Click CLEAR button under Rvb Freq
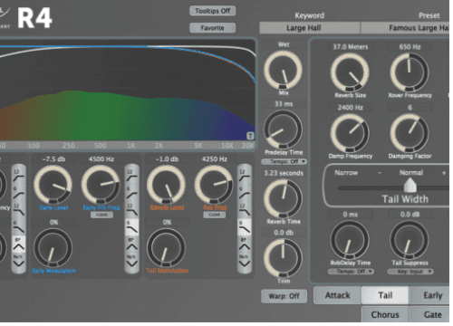The height and width of the screenshot is (326, 453). 215,215
